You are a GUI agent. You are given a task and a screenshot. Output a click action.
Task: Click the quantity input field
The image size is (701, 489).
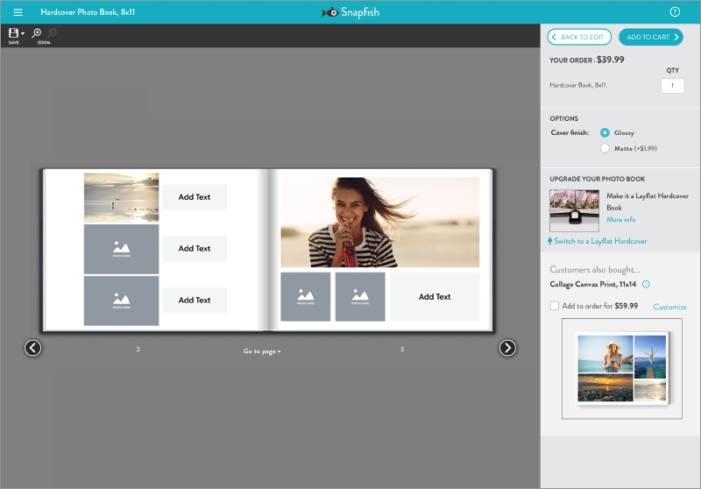point(672,86)
